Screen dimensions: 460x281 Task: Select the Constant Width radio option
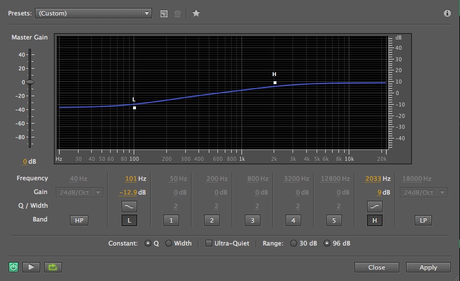click(169, 243)
